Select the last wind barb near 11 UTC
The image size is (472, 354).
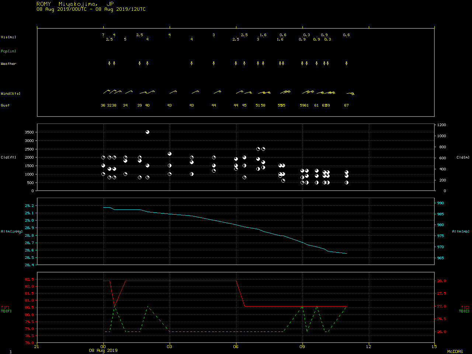(351, 93)
